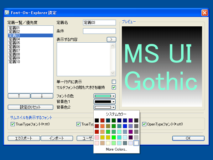Pick the teal swatch in the second row
Image resolution: width=213 pixels, height=160 pixels.
(119, 126)
